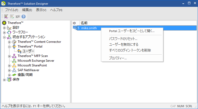Screen dimensions: 198x109
Task: Expand the ワークフロー tree node
Action: 4,33
